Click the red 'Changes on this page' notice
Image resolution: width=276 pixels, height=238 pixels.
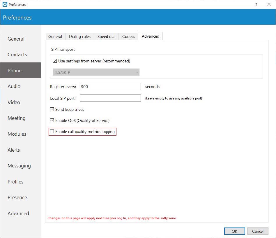(x=112, y=218)
